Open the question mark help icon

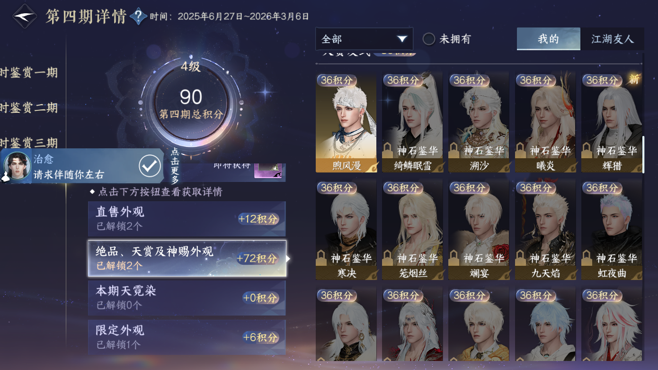click(x=139, y=17)
